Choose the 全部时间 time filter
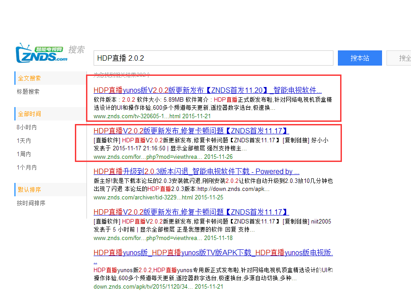 (x=29, y=114)
